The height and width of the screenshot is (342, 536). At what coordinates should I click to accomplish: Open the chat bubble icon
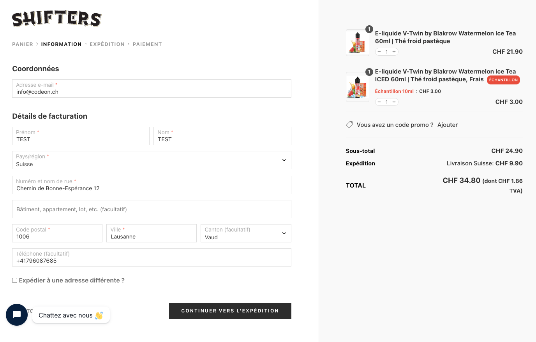[17, 315]
